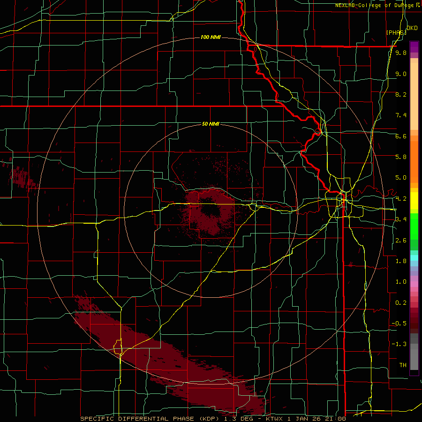
Task: Click the 6.6 legend value
Action: (401, 136)
